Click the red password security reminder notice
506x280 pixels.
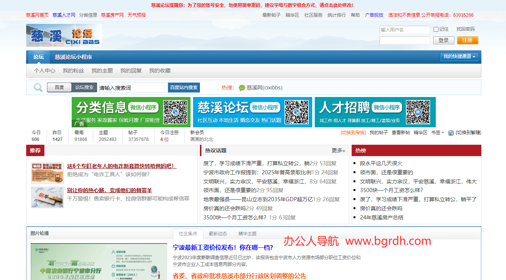252,5
